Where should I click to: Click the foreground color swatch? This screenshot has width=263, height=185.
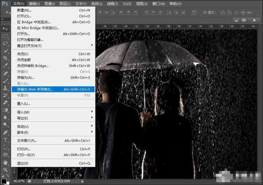[4, 180]
